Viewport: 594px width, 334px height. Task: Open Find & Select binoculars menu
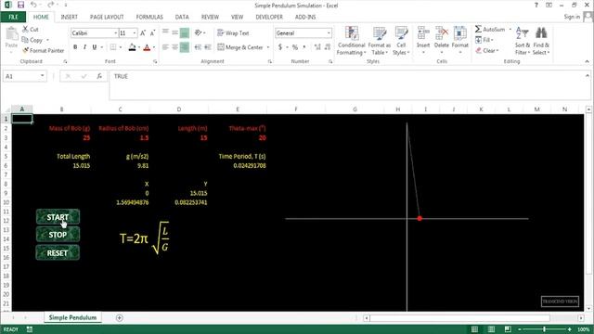pos(541,41)
